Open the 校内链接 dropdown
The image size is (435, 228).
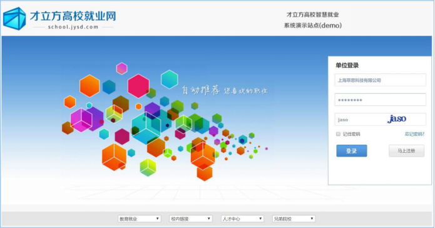pyautogui.click(x=191, y=219)
